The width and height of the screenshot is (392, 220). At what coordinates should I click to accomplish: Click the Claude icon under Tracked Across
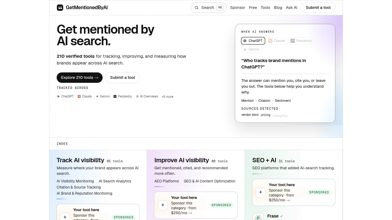[x=79, y=96]
